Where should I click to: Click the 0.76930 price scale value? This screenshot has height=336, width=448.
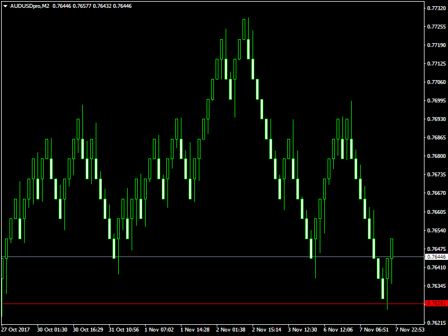(x=436, y=119)
